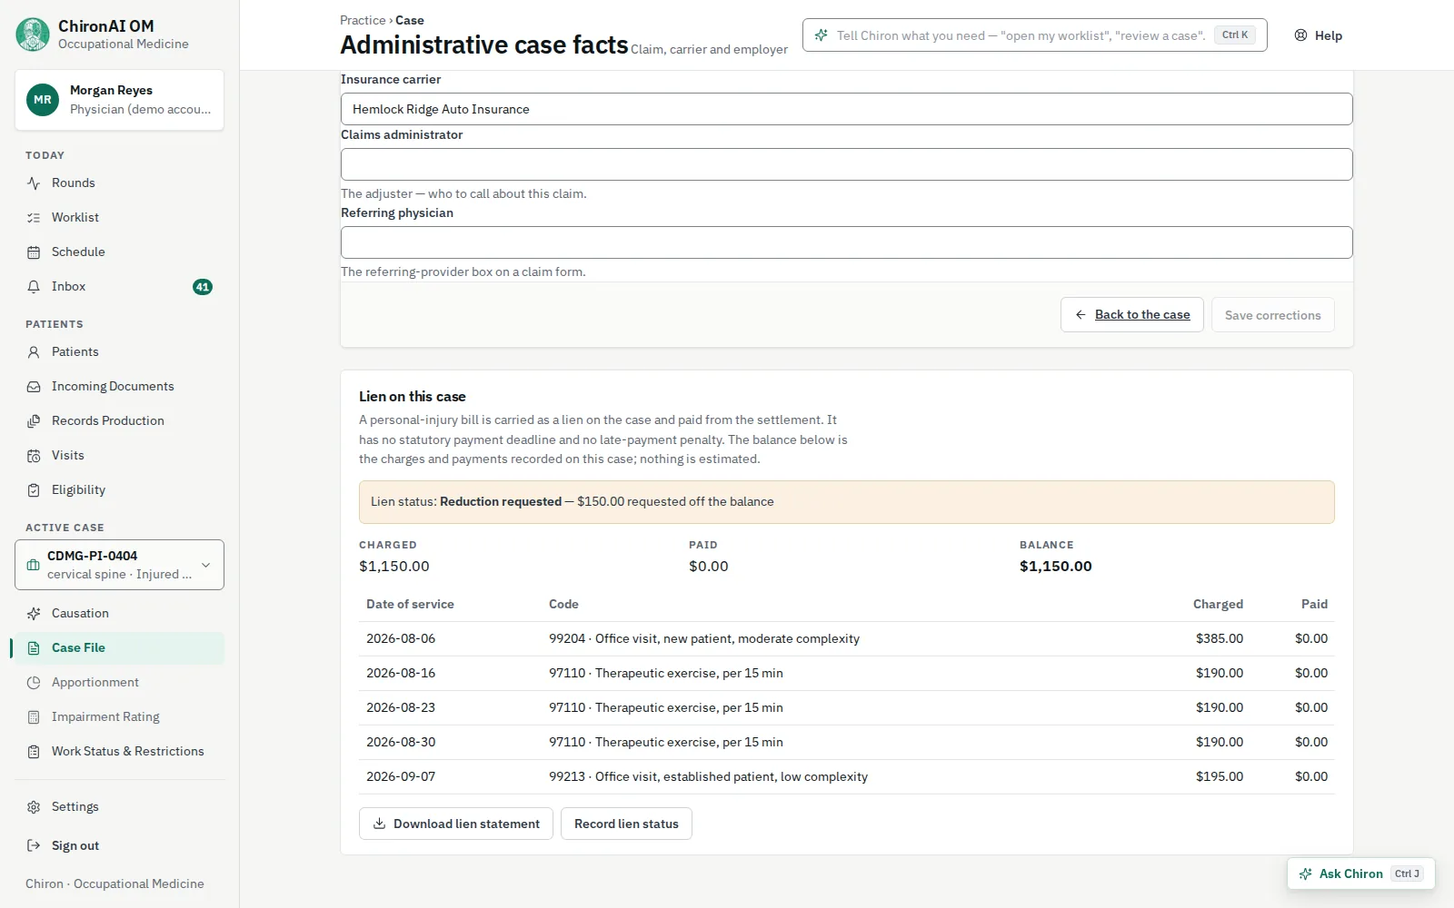Select the Case File menu item
The image size is (1454, 908).
click(x=119, y=648)
